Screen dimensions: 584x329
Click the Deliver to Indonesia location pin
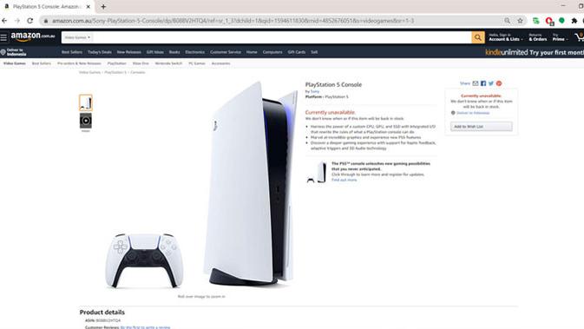(x=3, y=53)
